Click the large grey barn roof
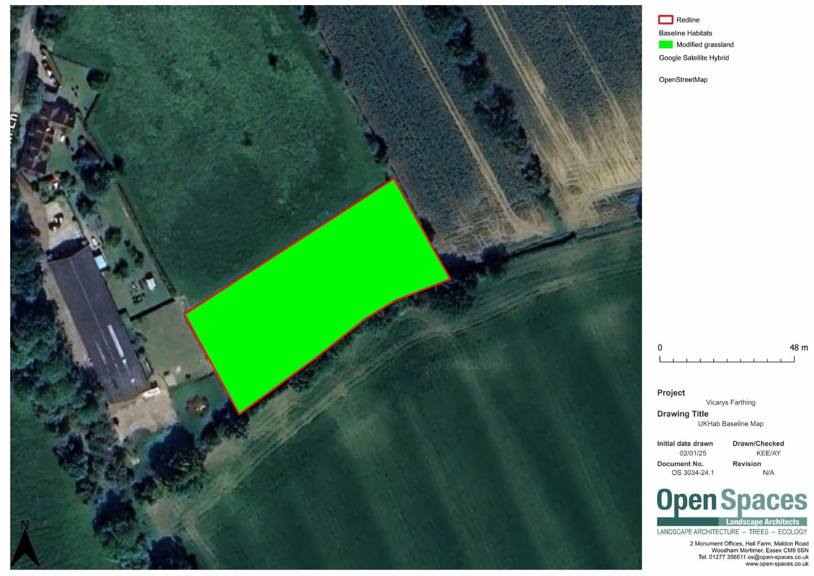The image size is (814, 576). [x=97, y=321]
